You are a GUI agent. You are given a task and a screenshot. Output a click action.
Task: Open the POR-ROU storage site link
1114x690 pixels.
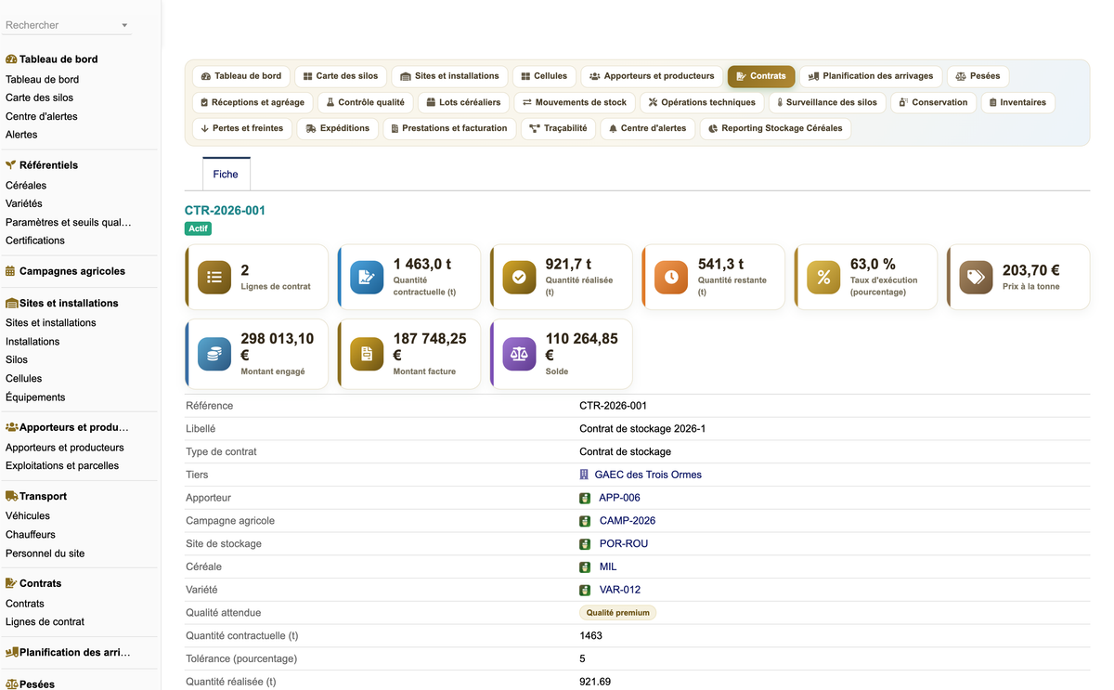623,544
